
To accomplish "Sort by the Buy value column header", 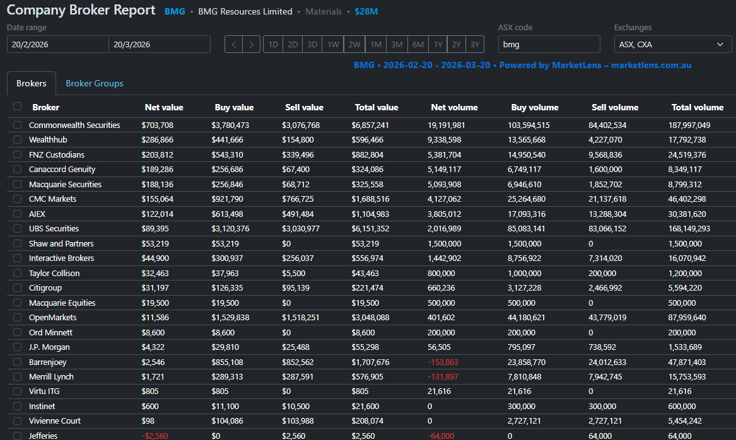I will 234,107.
